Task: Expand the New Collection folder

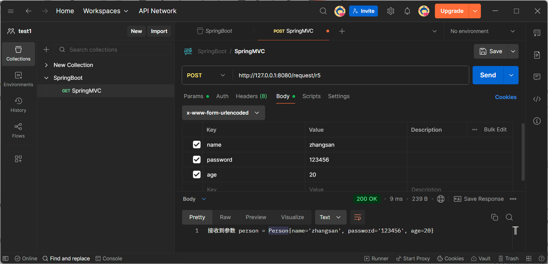Action: click(46, 65)
